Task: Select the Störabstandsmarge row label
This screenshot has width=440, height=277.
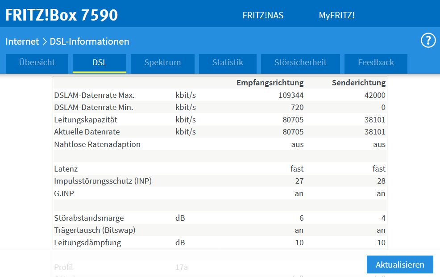Action: pyautogui.click(x=89, y=218)
